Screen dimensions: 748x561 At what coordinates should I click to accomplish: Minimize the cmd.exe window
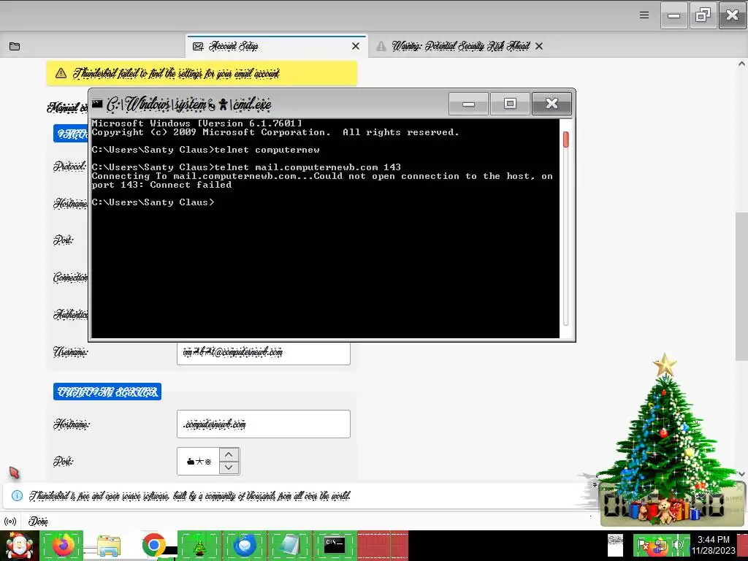click(468, 104)
